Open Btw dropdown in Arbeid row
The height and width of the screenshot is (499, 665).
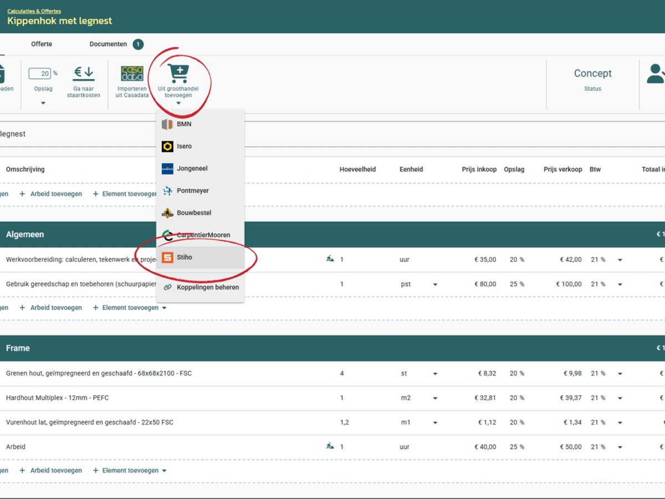click(620, 447)
